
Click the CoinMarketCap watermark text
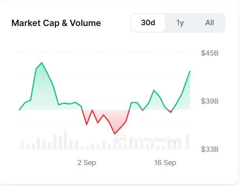[x=154, y=140]
